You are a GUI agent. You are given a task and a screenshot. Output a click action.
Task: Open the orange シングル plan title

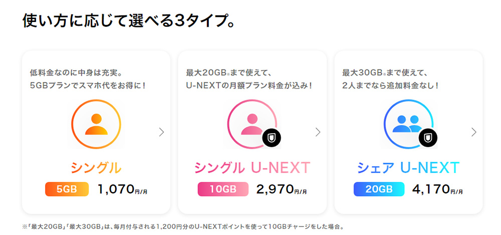coord(96,168)
